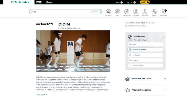The width and height of the screenshot is (187, 97).
Task: Click the Validations shield icon
Action: pyautogui.click(x=130, y=37)
